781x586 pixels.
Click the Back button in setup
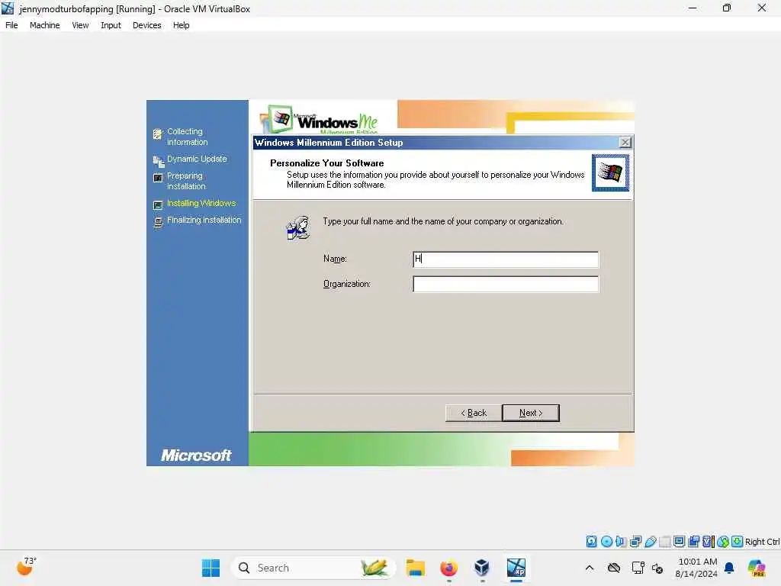[x=473, y=413]
